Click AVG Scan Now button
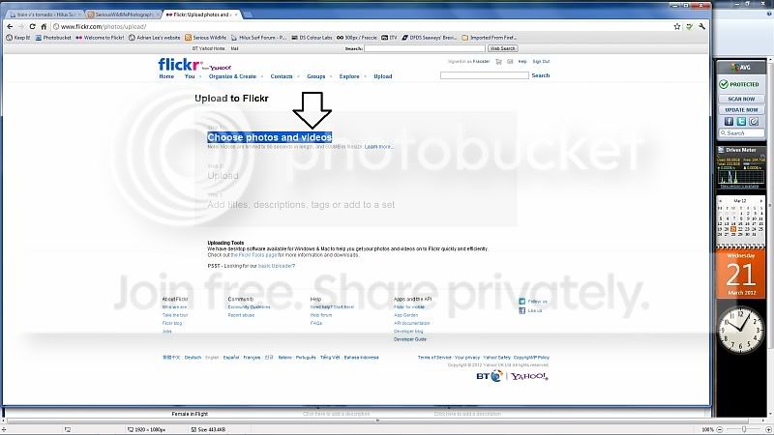This screenshot has width=774, height=435. point(741,99)
